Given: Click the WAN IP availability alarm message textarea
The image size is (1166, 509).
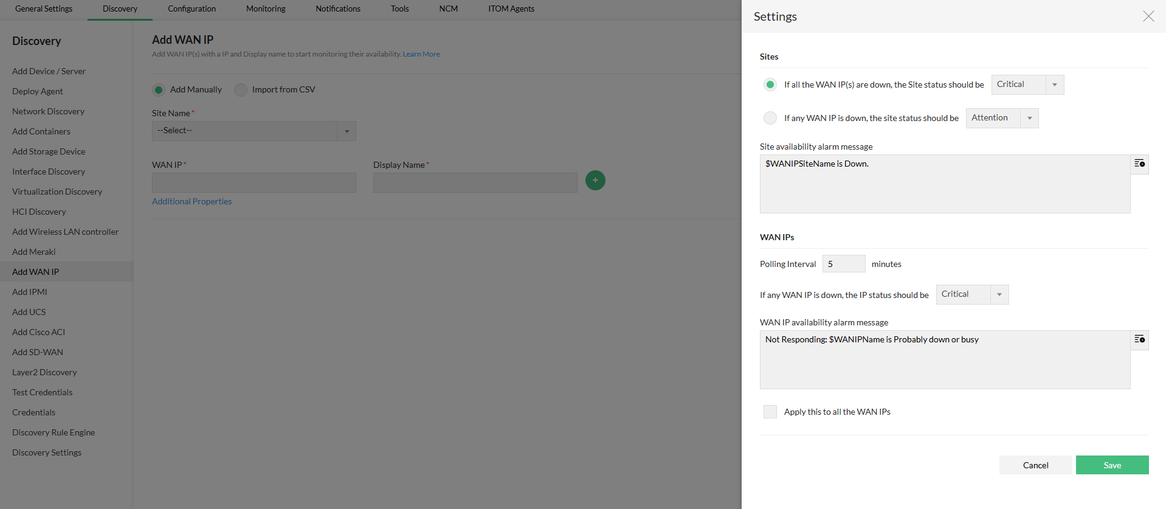Looking at the screenshot, I should pos(945,359).
